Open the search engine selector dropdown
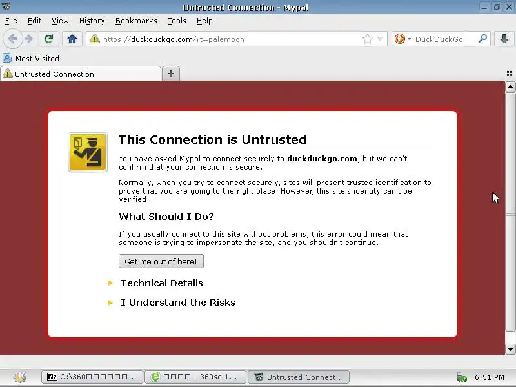516x387 pixels. [402, 39]
